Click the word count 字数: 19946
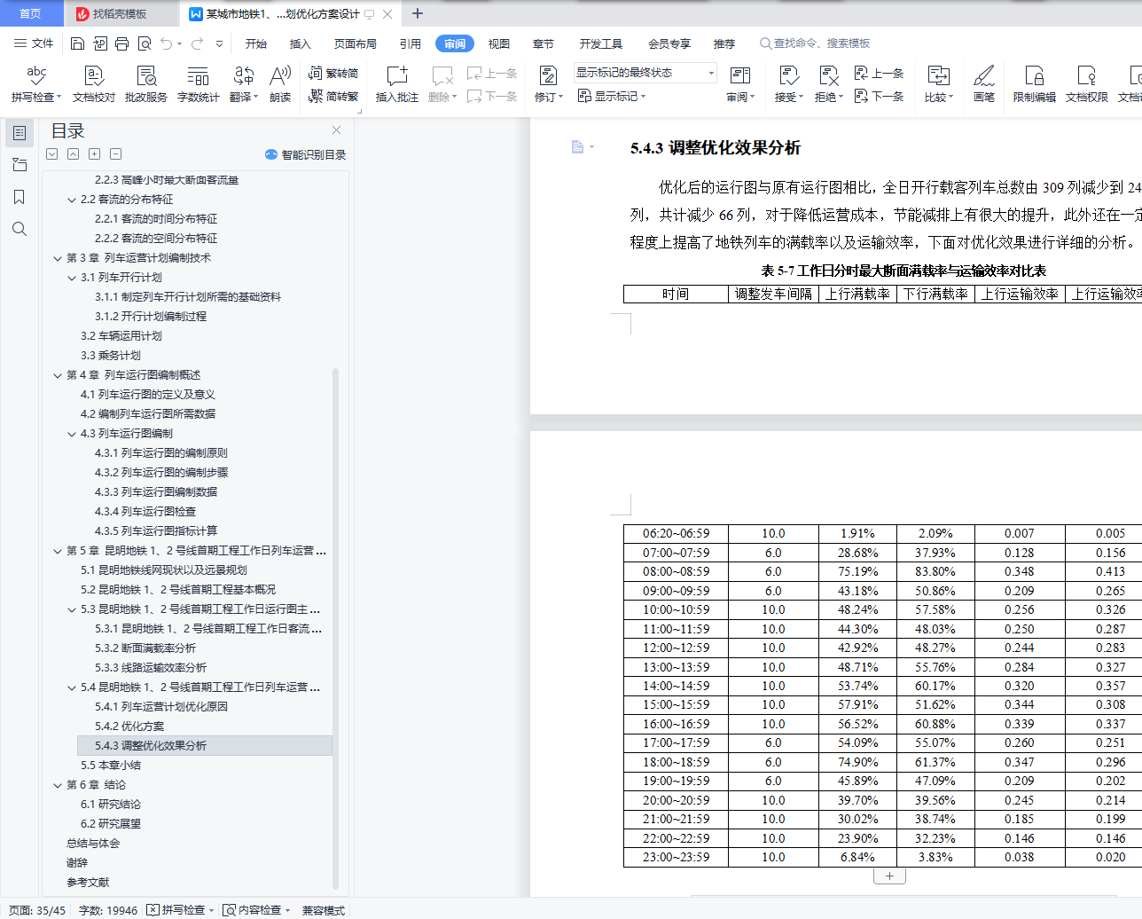The width and height of the screenshot is (1142, 919). (108, 910)
